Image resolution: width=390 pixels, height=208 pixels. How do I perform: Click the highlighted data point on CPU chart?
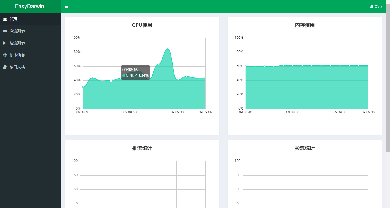coord(111,80)
